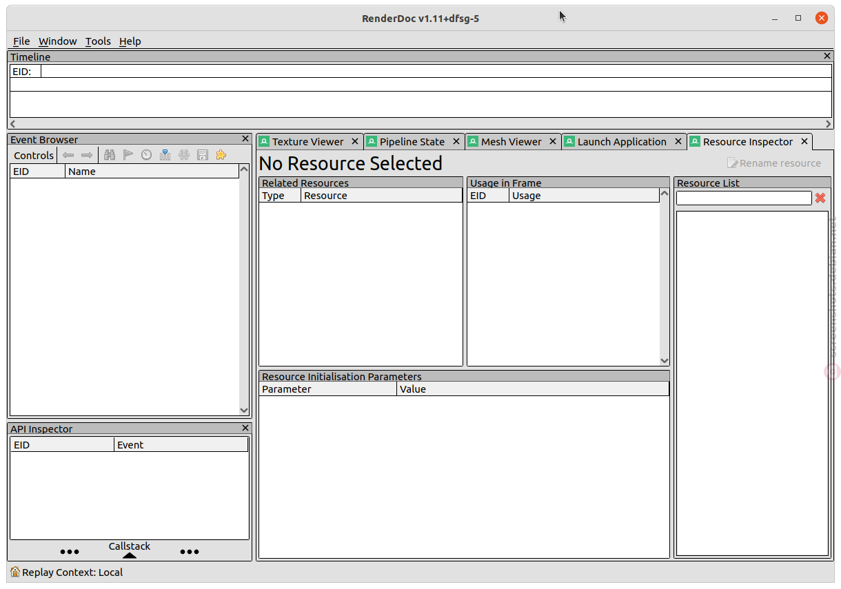
Task: Switch to the Texture Viewer tab
Action: click(310, 141)
